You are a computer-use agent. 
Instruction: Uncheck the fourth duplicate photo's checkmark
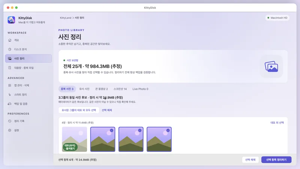tap(168, 130)
